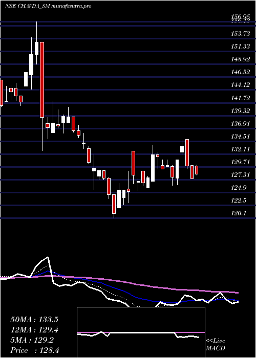The height and width of the screenshot is (358, 256).
Task: Click the 50MA : 133.5 readout
Action: coord(34,320)
